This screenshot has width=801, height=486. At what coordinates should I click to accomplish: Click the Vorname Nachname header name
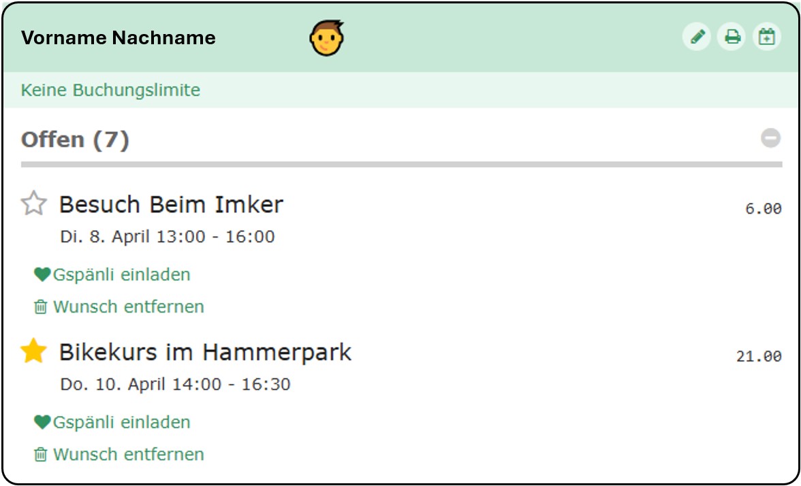coord(119,37)
